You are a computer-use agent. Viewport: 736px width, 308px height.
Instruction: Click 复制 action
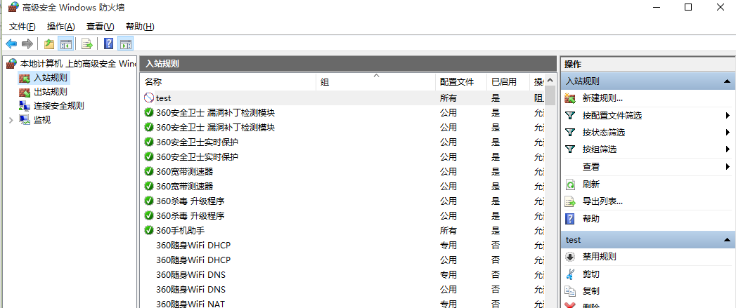click(591, 291)
